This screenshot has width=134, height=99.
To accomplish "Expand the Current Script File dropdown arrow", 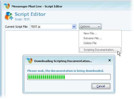I will click(74, 27).
